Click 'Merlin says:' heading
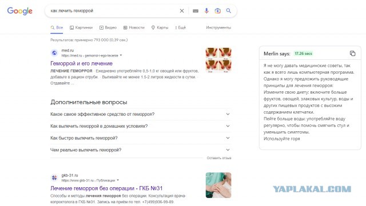Screen dimensions: 366x206 277,54
